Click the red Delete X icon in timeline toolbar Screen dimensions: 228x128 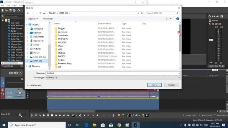[93, 115]
